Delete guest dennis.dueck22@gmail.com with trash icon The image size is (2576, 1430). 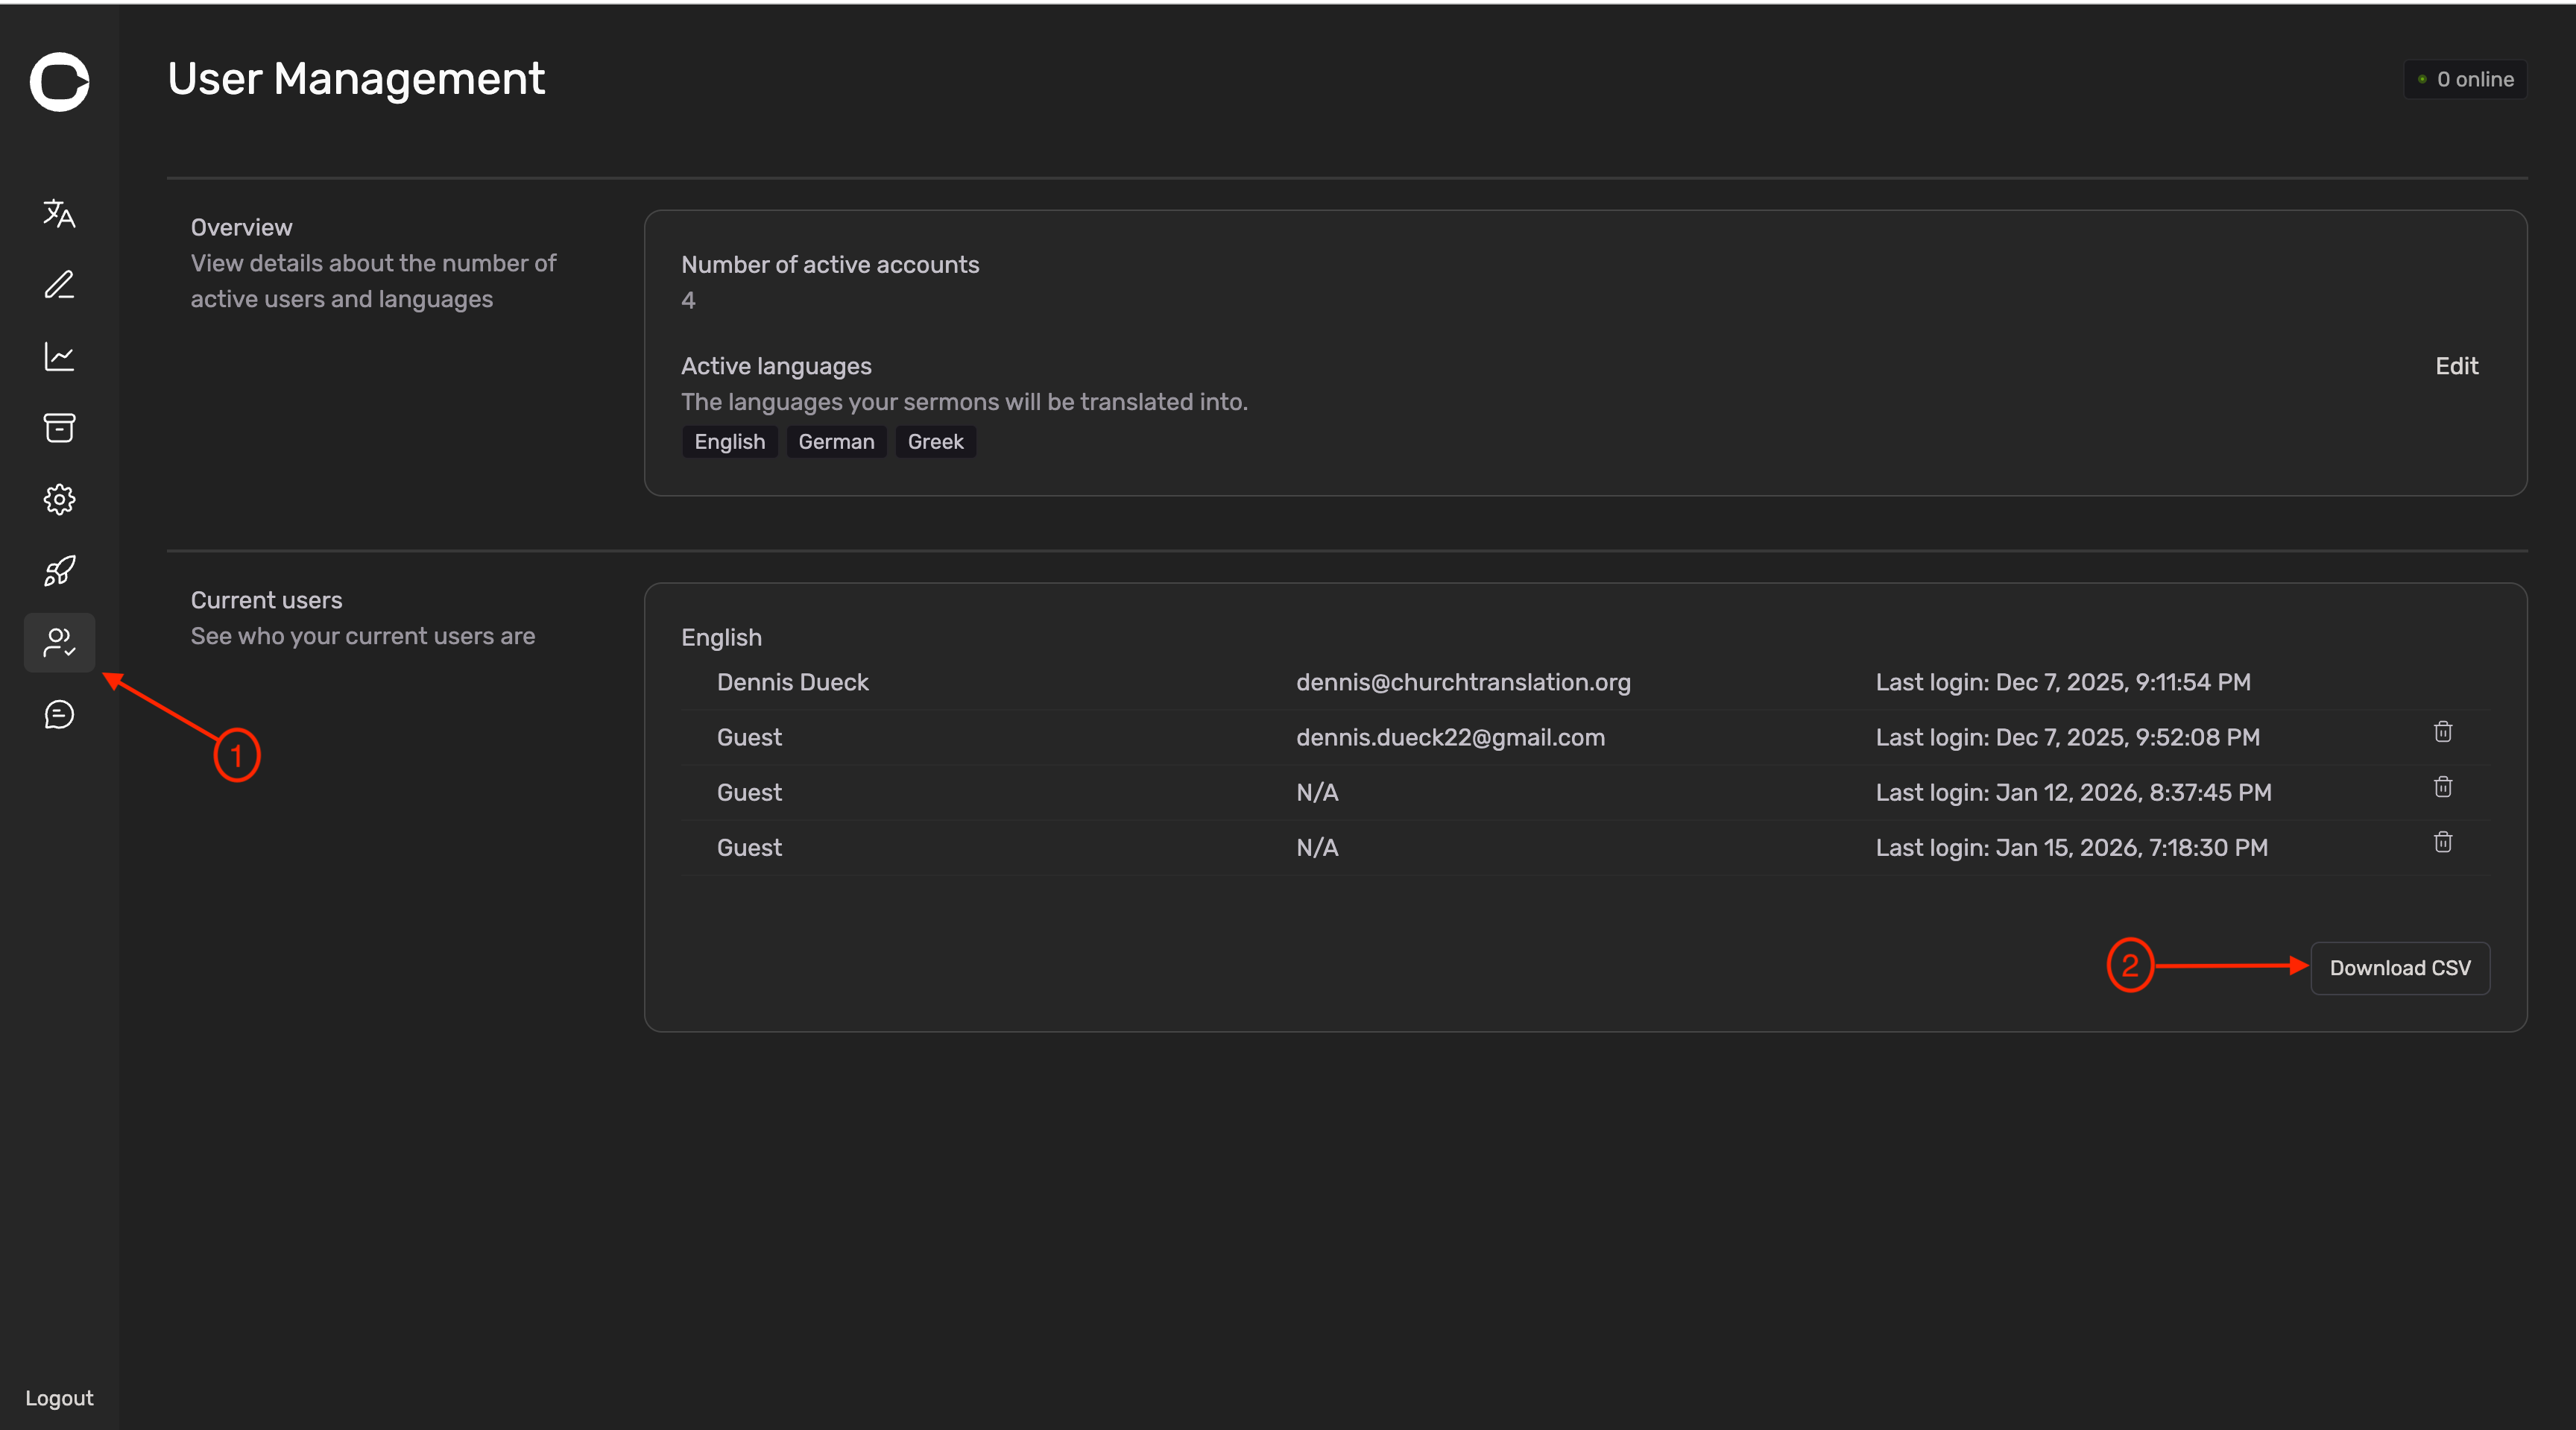point(2442,732)
